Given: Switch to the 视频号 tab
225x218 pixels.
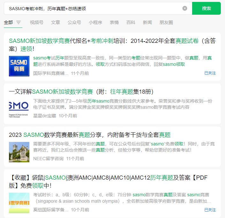Looking at the screenshot, I should click(37, 22).
